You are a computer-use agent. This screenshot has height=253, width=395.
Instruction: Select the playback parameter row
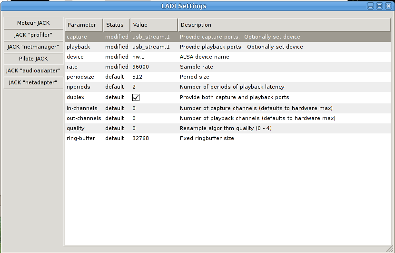228,47
